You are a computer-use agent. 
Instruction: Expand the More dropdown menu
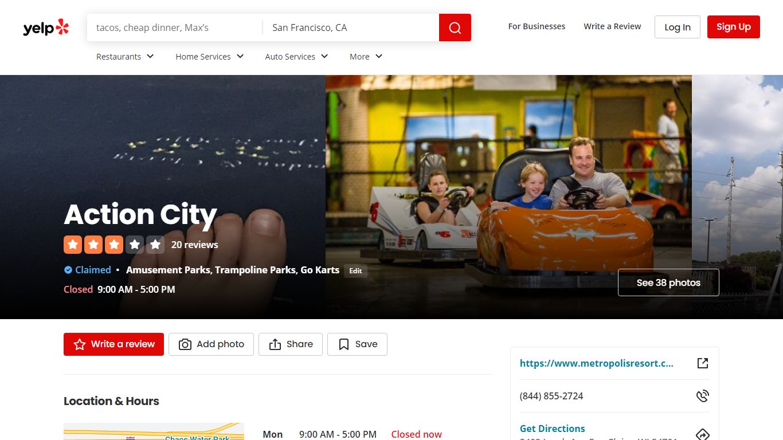pos(366,56)
